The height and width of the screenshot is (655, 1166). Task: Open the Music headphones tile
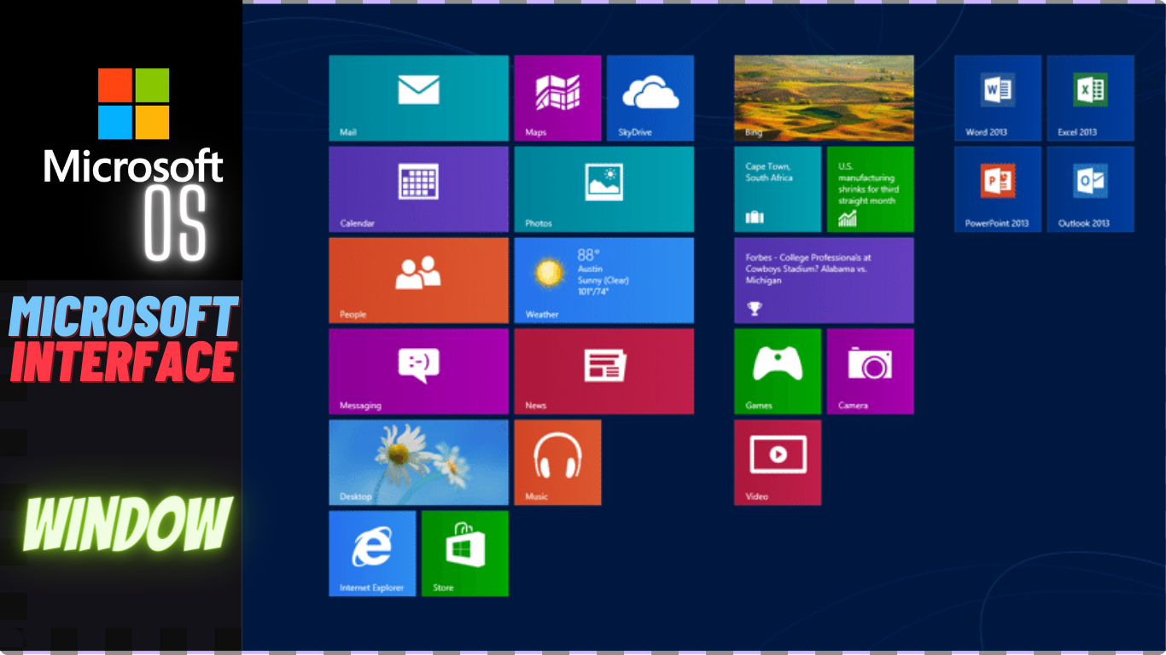click(557, 462)
